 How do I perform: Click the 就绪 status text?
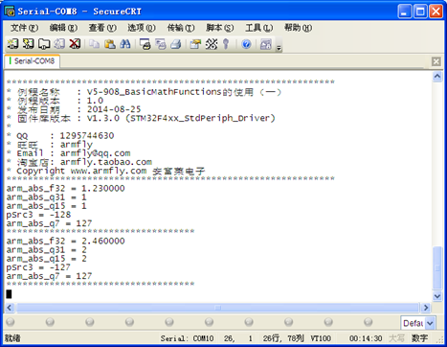12,338
